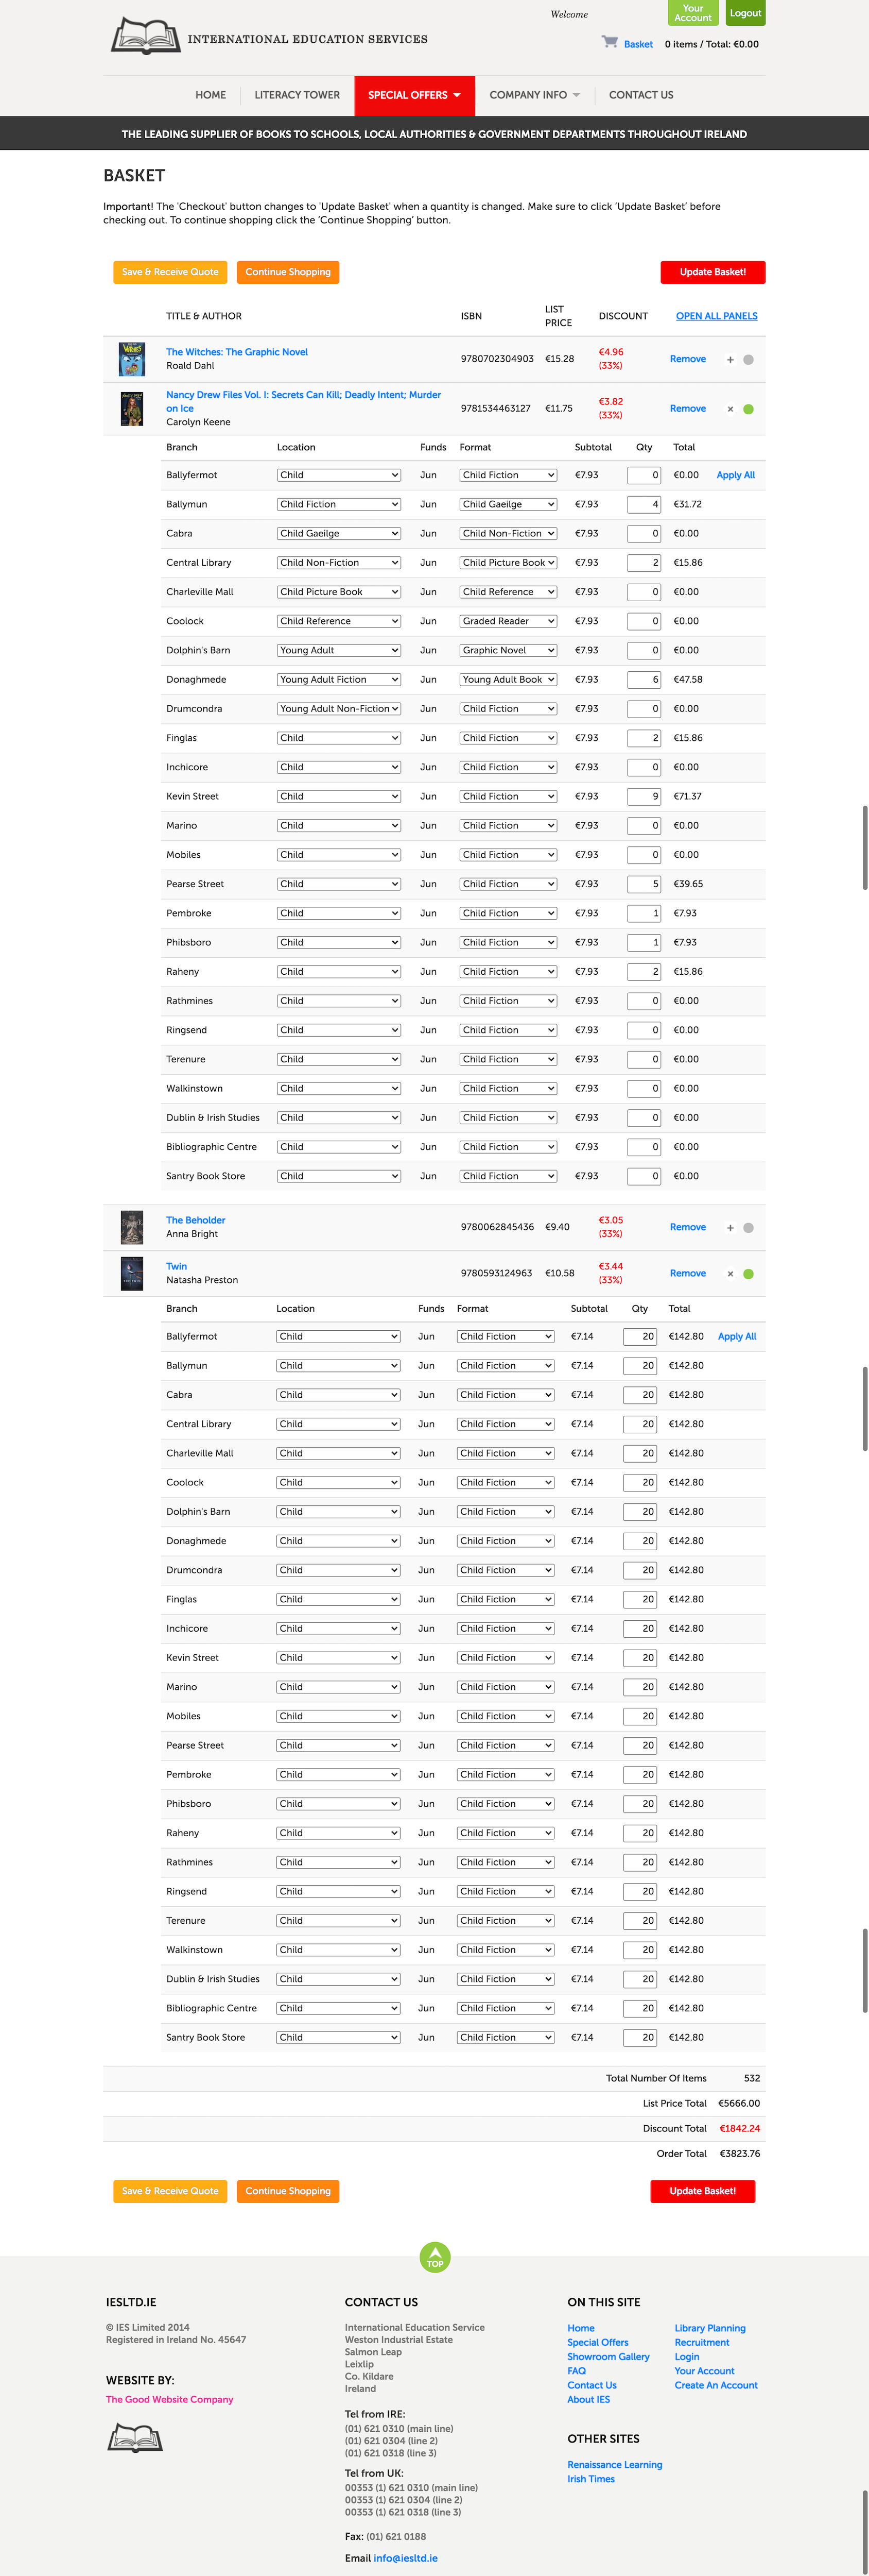
Task: Go to Literacy Tower nav item
Action: point(297,96)
